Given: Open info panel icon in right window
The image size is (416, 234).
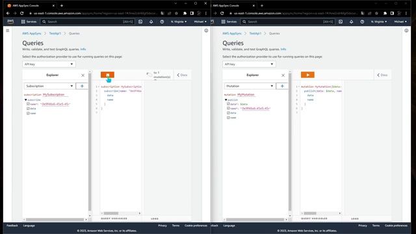Looking at the screenshot, I should tap(406, 31).
